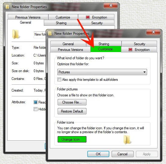The width and height of the screenshot is (166, 164).
Task: Click the Restore Default button
Action: 72,111
